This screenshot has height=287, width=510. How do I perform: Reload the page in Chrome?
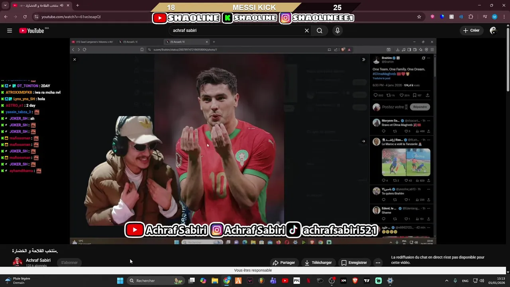[x=25, y=17]
